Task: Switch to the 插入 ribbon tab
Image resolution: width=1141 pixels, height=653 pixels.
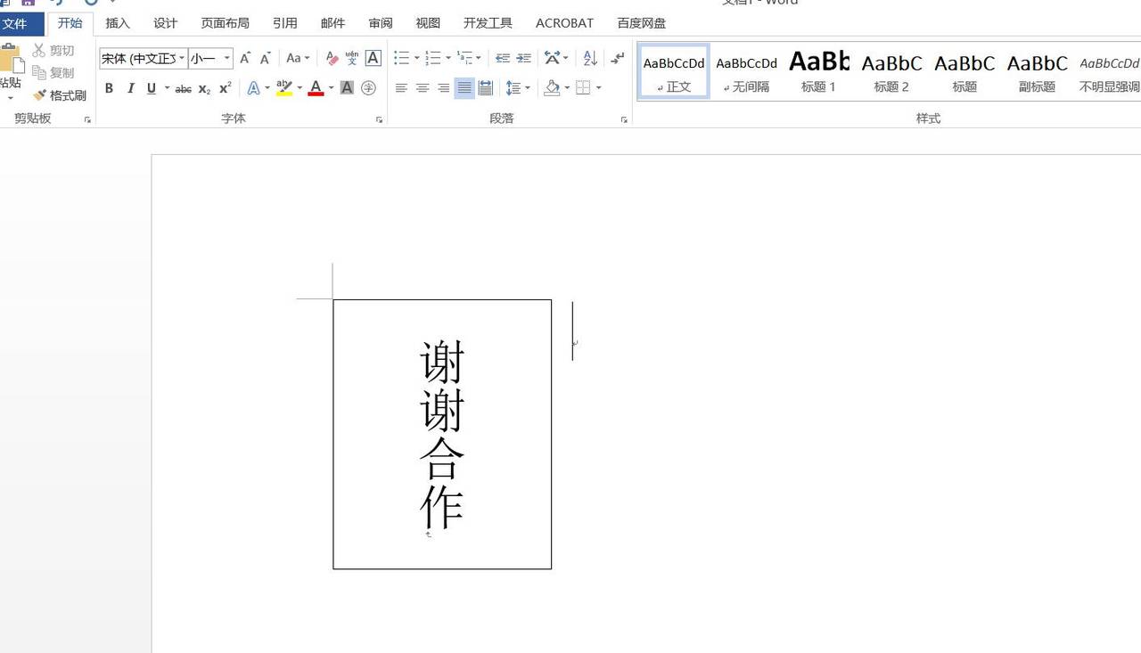Action: (x=117, y=23)
